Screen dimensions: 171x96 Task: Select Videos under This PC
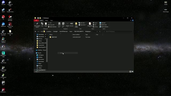[x=39, y=68]
